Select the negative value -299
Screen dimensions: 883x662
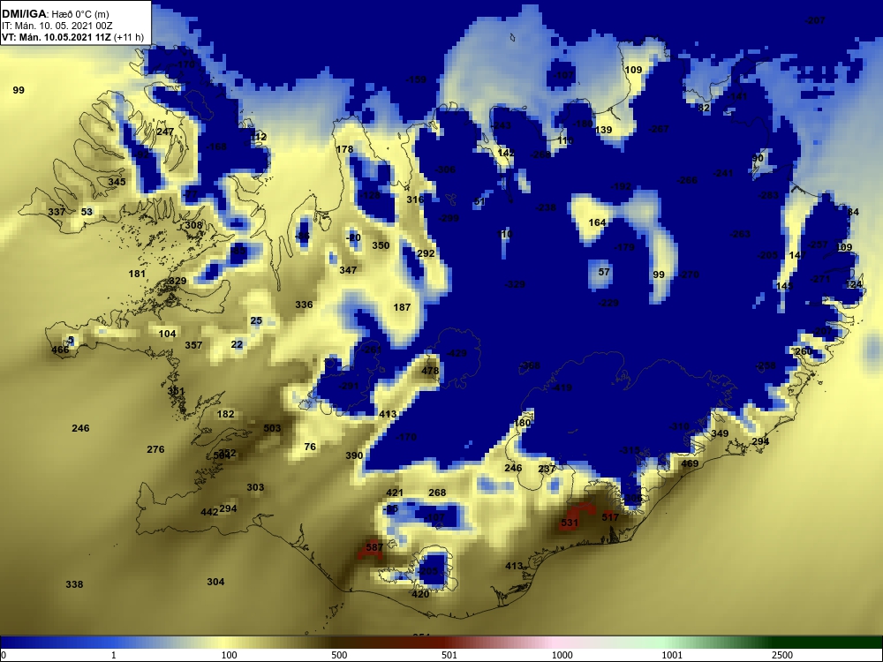point(449,218)
